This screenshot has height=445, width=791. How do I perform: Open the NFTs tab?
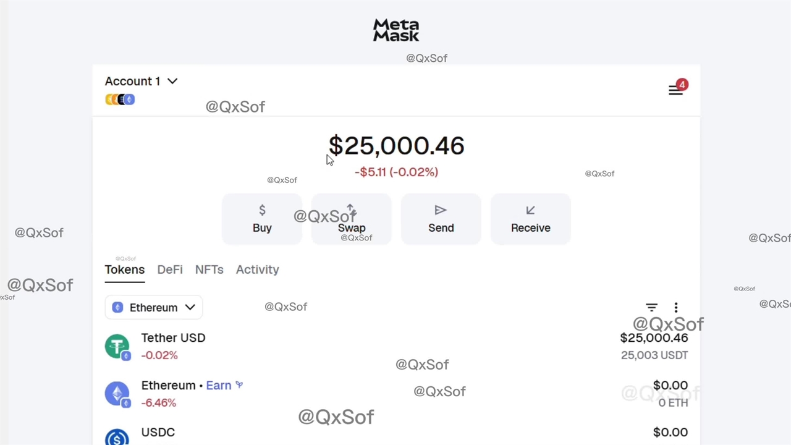point(209,269)
